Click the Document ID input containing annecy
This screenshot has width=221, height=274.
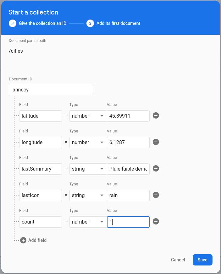51,90
